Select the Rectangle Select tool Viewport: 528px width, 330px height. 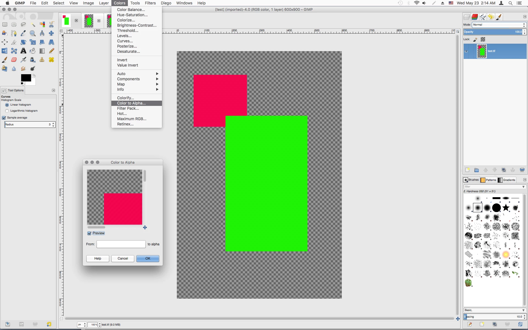click(5, 24)
